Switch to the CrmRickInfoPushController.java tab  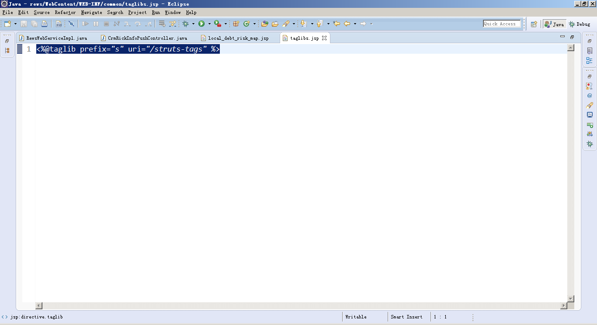(x=144, y=38)
